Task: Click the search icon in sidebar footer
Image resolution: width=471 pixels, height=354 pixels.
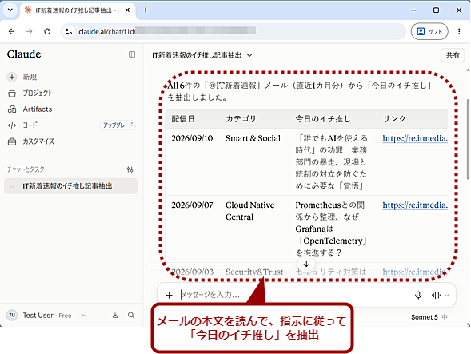Action: click(131, 316)
